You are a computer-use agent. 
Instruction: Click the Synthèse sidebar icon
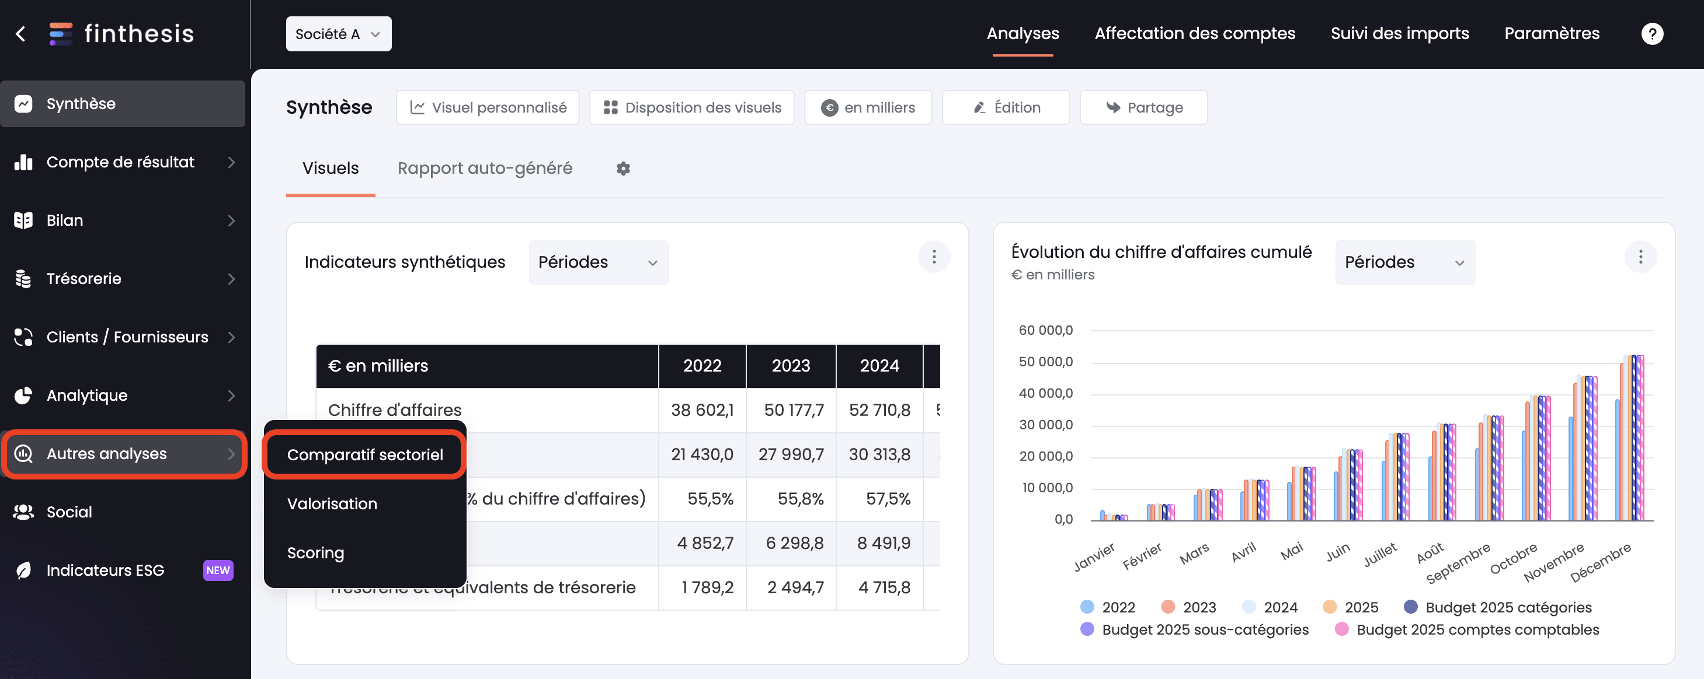tap(23, 104)
